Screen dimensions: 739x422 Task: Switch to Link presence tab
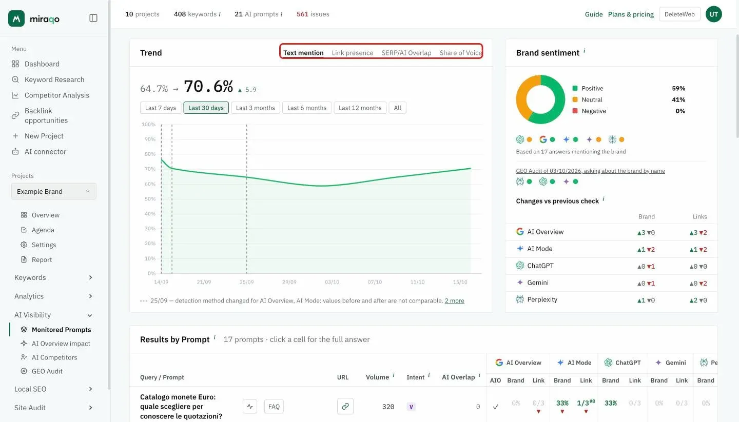[x=353, y=53]
